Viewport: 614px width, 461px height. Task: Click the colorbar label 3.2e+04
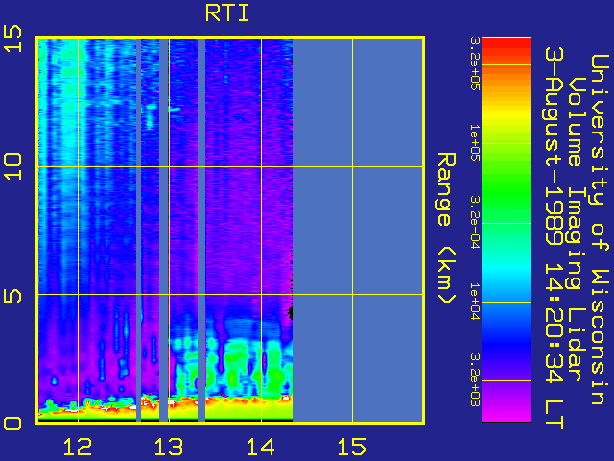475,222
